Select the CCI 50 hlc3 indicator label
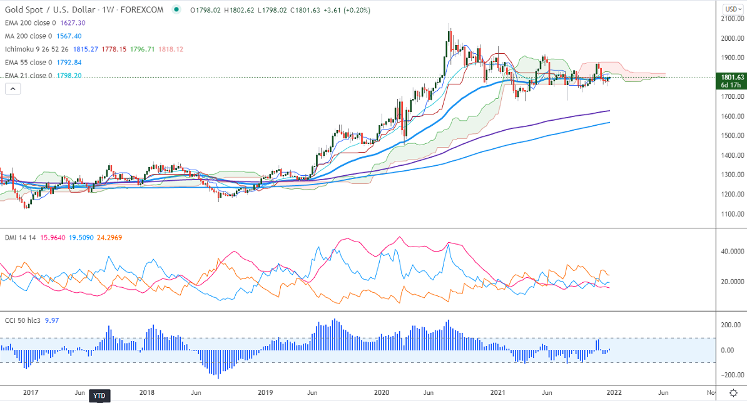 [23, 320]
